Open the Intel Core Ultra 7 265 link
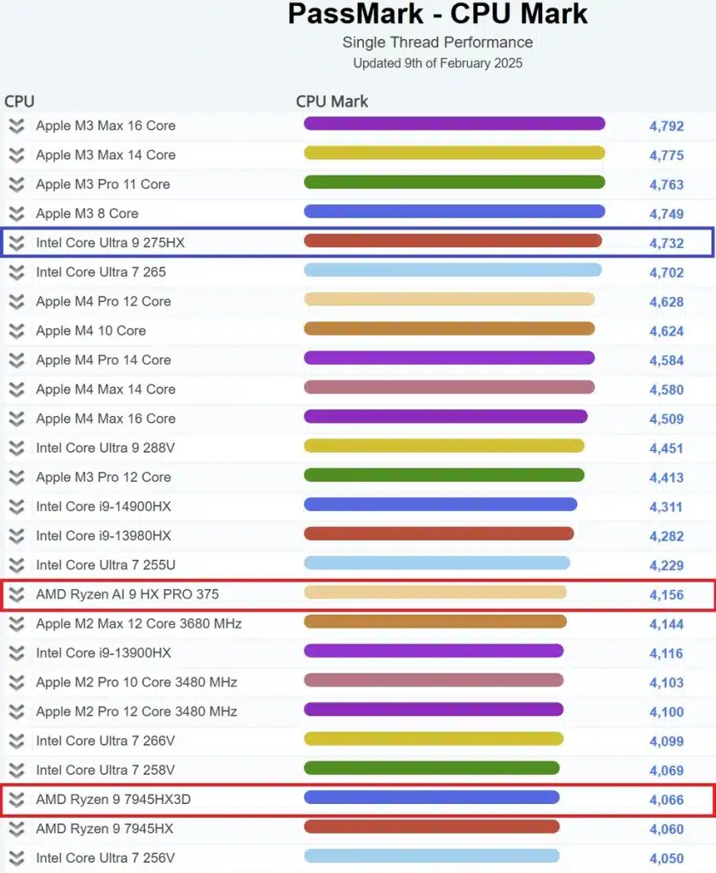The width and height of the screenshot is (716, 873). click(101, 272)
